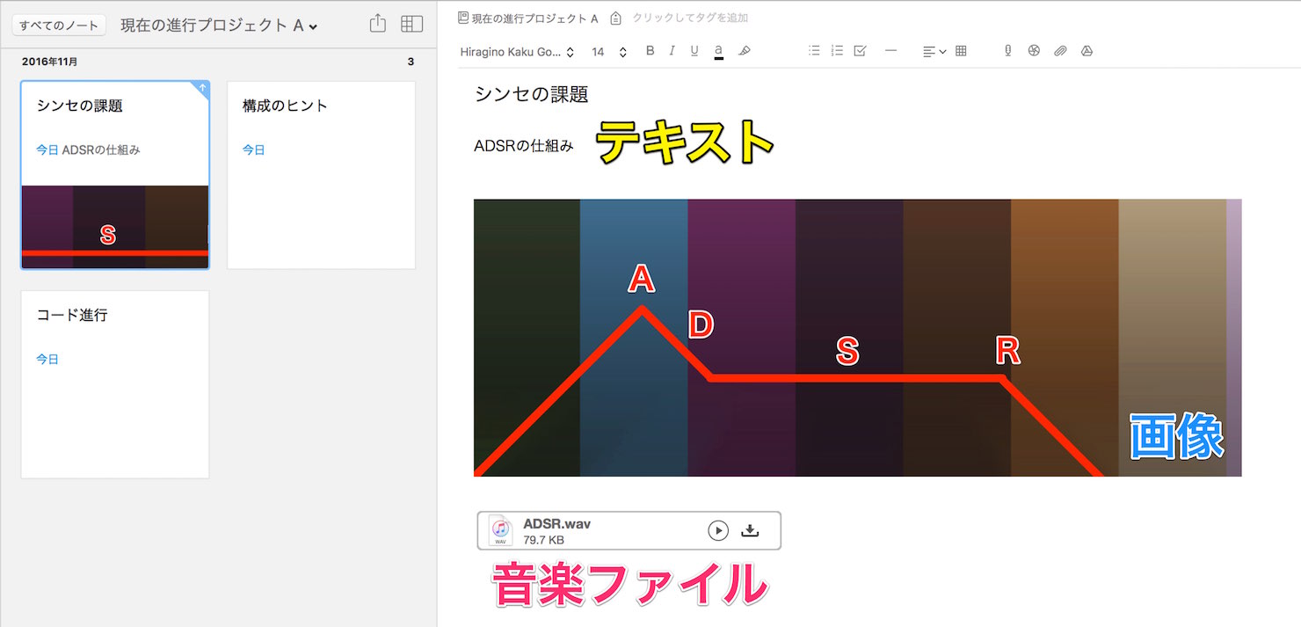Viewport: 1301px width, 627px height.
Task: Insert a horizontal rule line
Action: [x=890, y=51]
